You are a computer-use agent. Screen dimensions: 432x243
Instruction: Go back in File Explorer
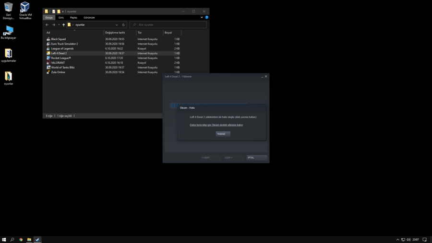47,25
